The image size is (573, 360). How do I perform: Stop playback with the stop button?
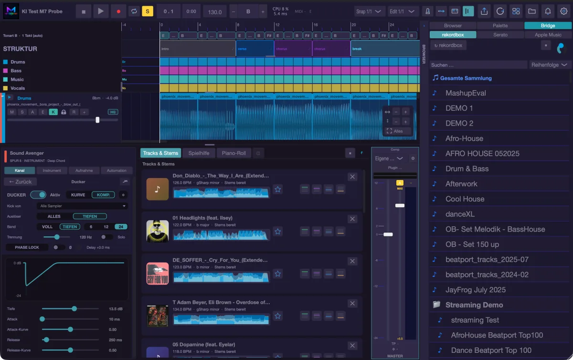tap(84, 11)
